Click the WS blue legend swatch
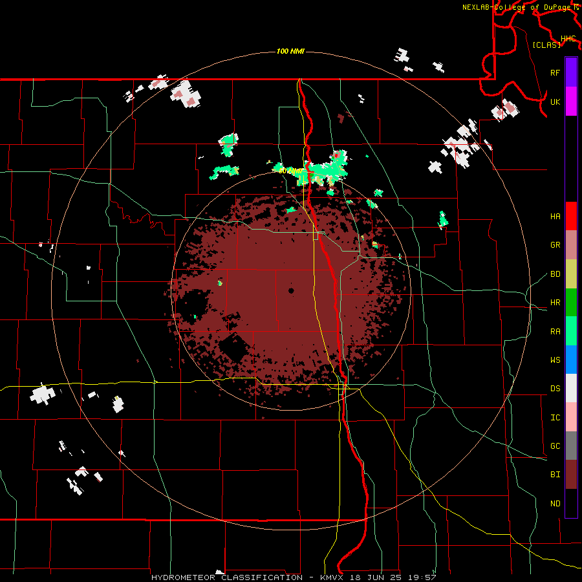This screenshot has height=582, width=582. point(571,360)
